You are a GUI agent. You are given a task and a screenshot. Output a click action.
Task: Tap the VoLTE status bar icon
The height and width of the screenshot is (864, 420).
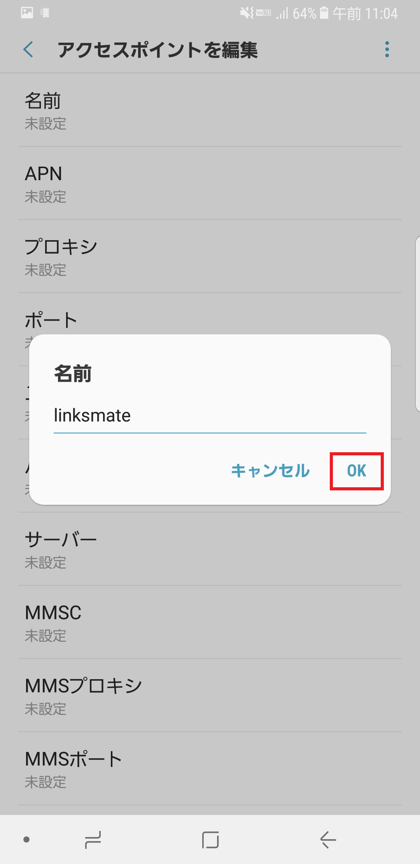pyautogui.click(x=263, y=12)
